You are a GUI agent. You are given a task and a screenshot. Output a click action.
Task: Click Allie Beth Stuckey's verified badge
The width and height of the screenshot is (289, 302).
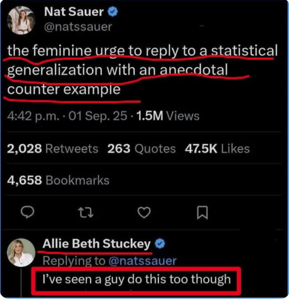[x=160, y=244]
